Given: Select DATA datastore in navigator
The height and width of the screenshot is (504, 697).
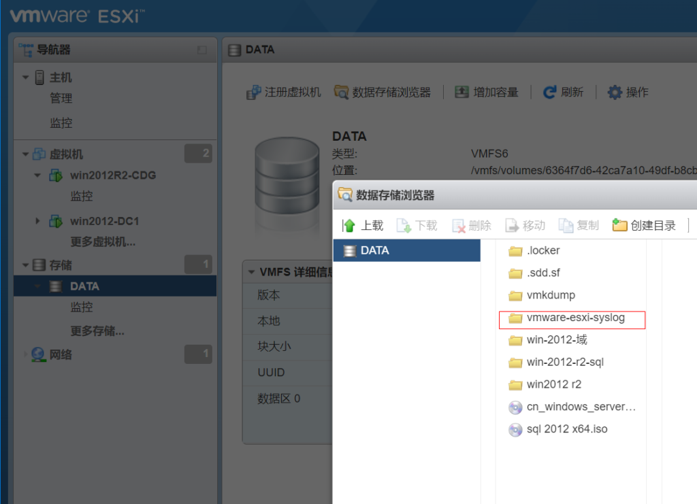Looking at the screenshot, I should (x=115, y=286).
